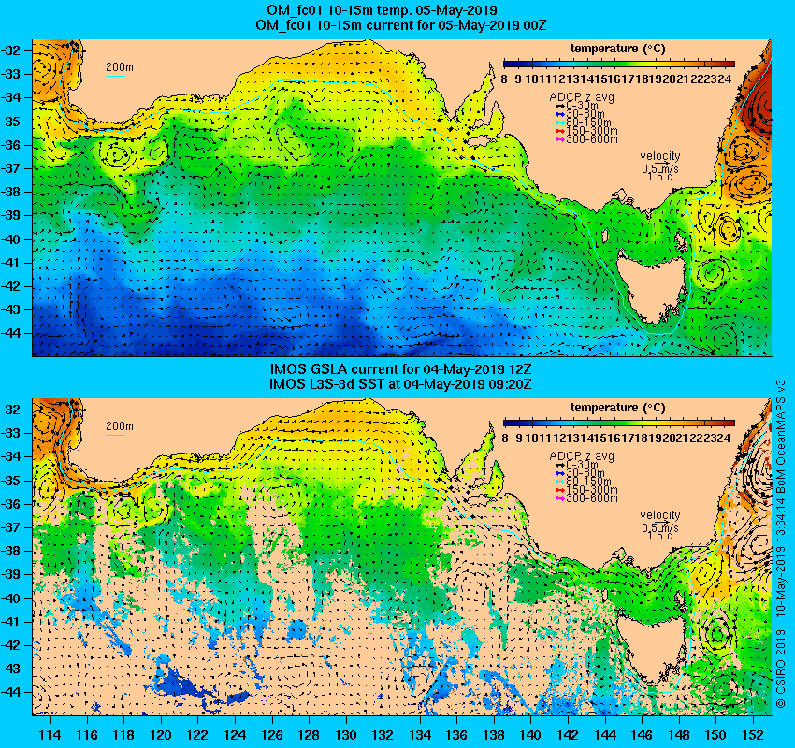Click the velocity scale arrow in bottom map
This screenshot has width=795, height=748.
[x=661, y=523]
